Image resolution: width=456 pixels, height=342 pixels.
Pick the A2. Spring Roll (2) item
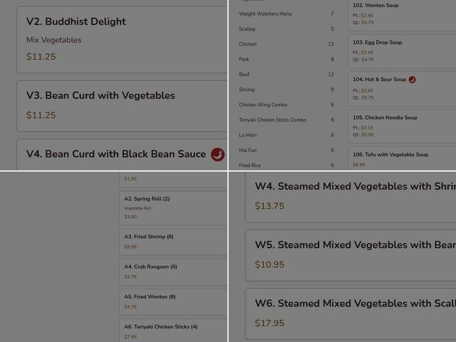(173, 208)
